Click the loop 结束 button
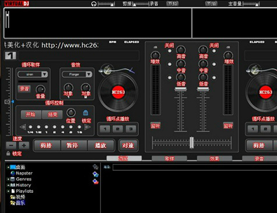277x213 pixels. click(x=52, y=114)
